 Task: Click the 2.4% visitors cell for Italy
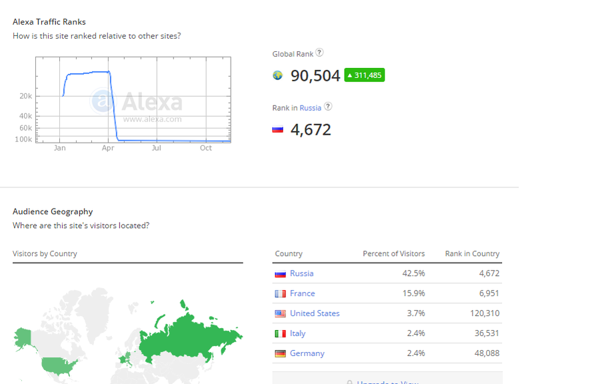(x=416, y=333)
